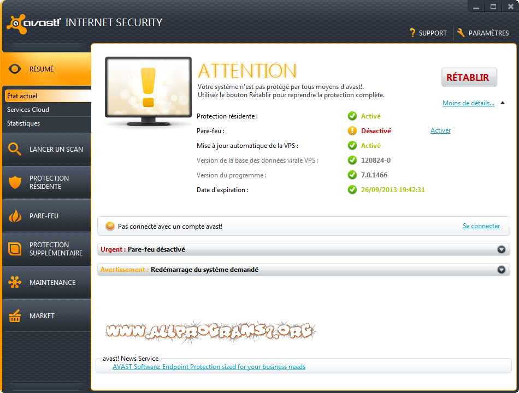
Task: Switch to the Services Cloud tab
Action: pyautogui.click(x=28, y=109)
